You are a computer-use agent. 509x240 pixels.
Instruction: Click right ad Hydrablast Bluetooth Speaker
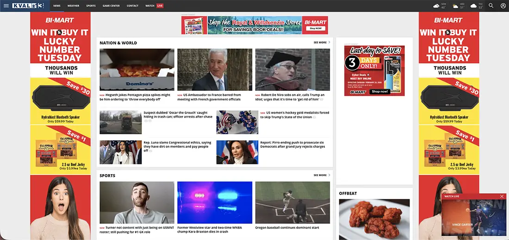[449, 101]
